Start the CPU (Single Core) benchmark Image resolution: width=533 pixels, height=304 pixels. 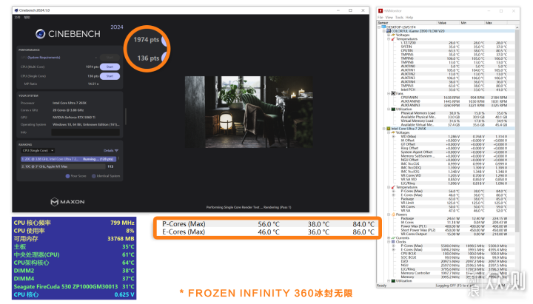(110, 76)
